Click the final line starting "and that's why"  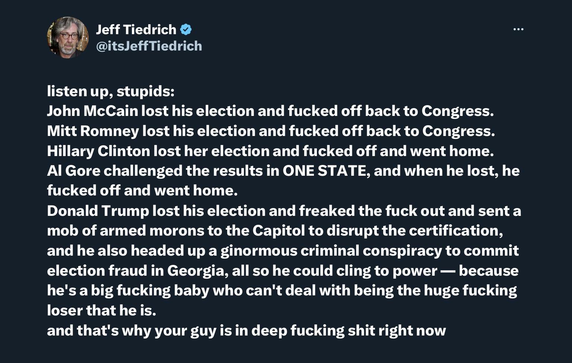pyautogui.click(x=246, y=331)
